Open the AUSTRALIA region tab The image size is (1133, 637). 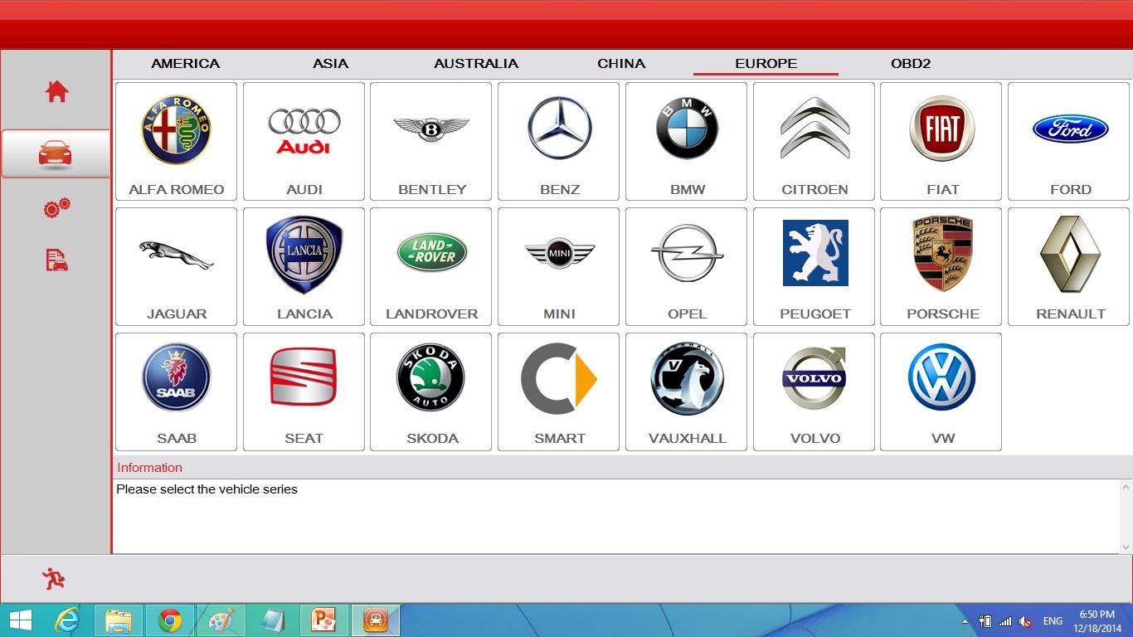(476, 63)
